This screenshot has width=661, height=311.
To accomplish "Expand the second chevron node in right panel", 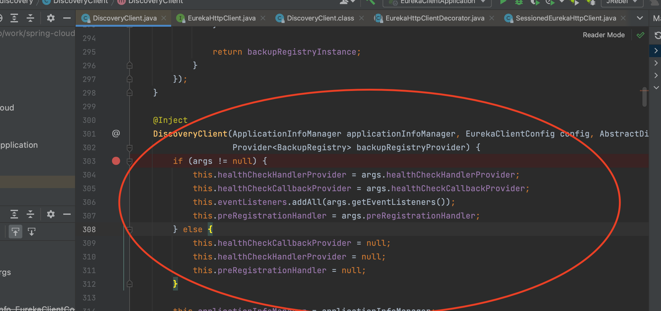I will click(656, 63).
